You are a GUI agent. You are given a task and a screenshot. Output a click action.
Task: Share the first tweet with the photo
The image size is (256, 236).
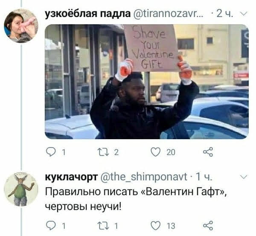(x=208, y=152)
